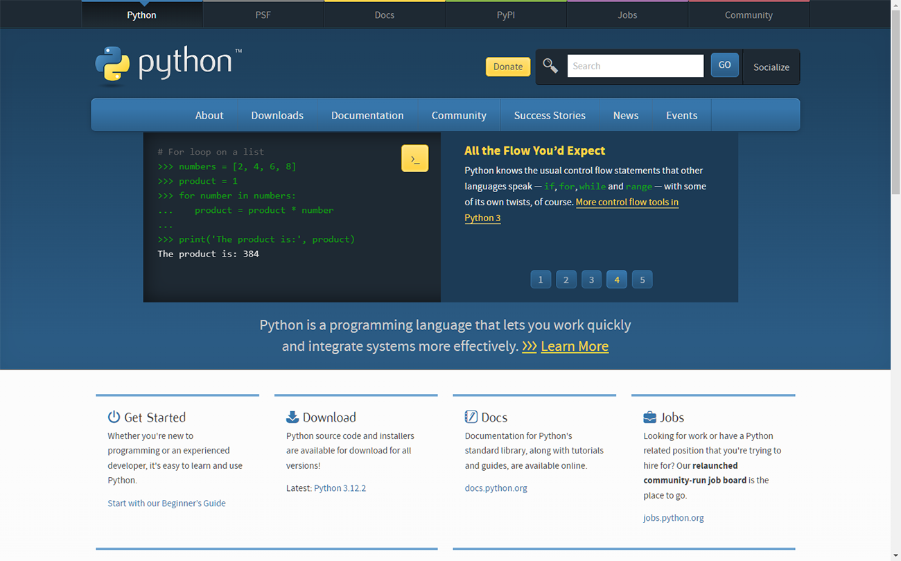Open the jobs.python.org link
The image size is (901, 561).
tap(673, 517)
